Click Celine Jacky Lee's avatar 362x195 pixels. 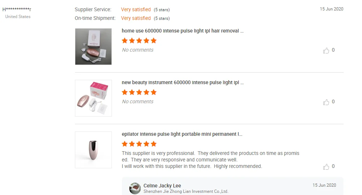(x=135, y=188)
